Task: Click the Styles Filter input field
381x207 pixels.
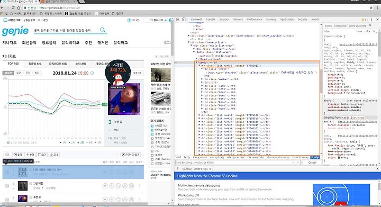Action: [x=339, y=31]
